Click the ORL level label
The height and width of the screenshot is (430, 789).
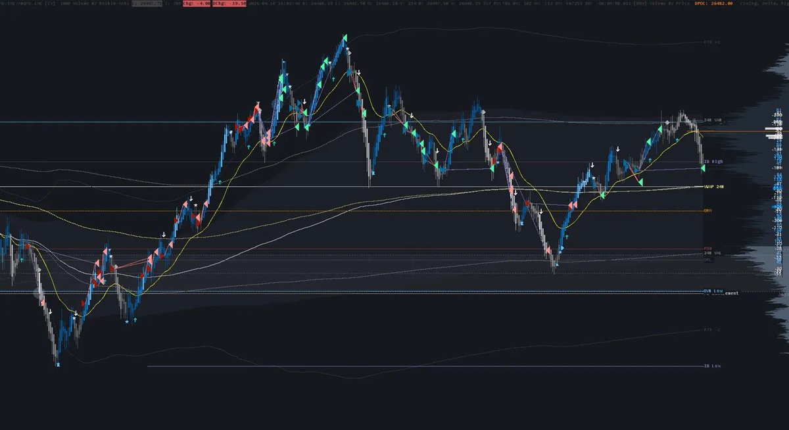707,259
